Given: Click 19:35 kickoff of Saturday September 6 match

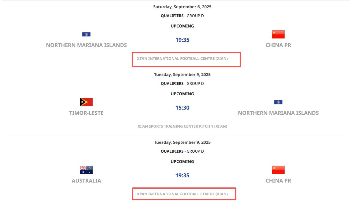Looking at the screenshot, I should (182, 40).
